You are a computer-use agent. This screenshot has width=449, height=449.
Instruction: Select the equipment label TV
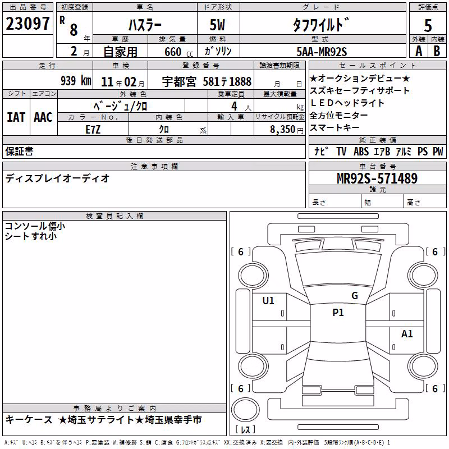coord(341,152)
